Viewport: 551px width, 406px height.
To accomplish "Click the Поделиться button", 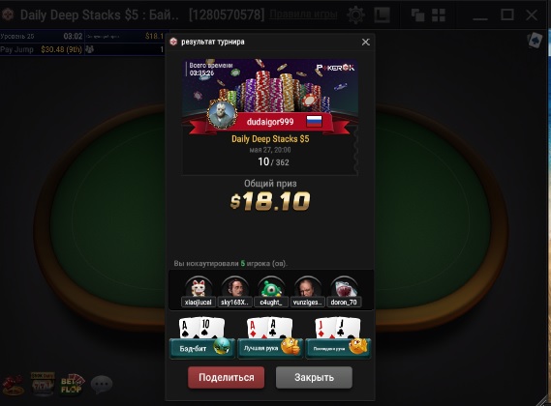I will pos(227,378).
